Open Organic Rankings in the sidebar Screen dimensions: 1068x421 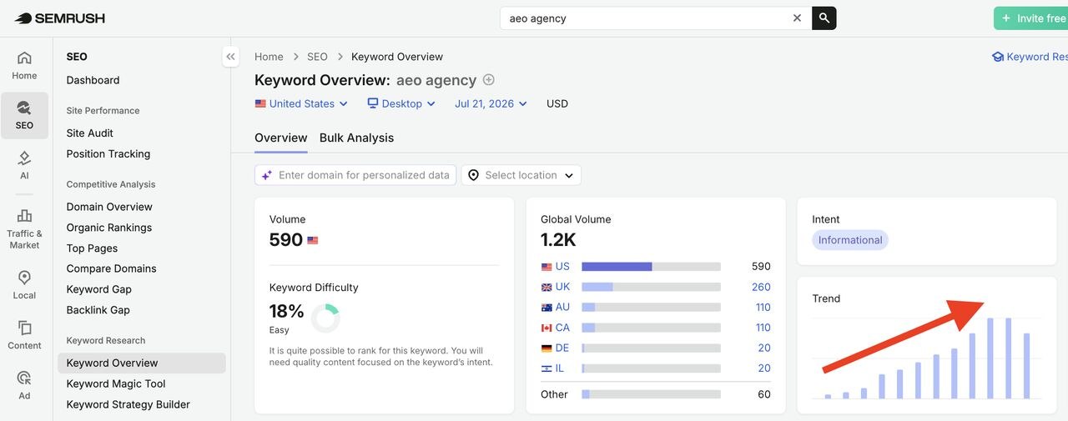[x=109, y=228]
